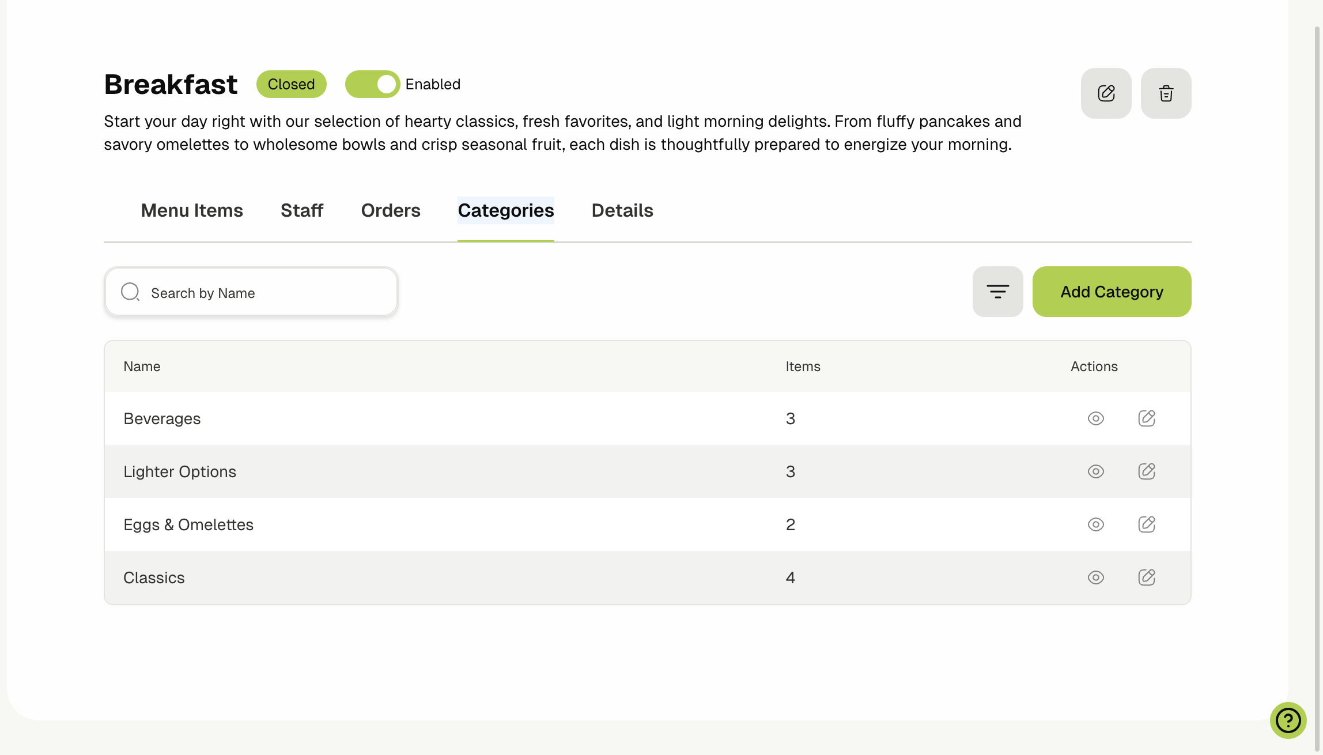Show preview of the Classics category
Viewport: 1323px width, 755px height.
tap(1095, 577)
